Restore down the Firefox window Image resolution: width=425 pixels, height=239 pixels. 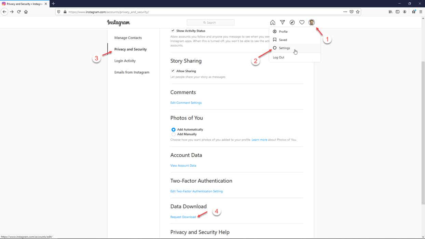(x=410, y=3)
